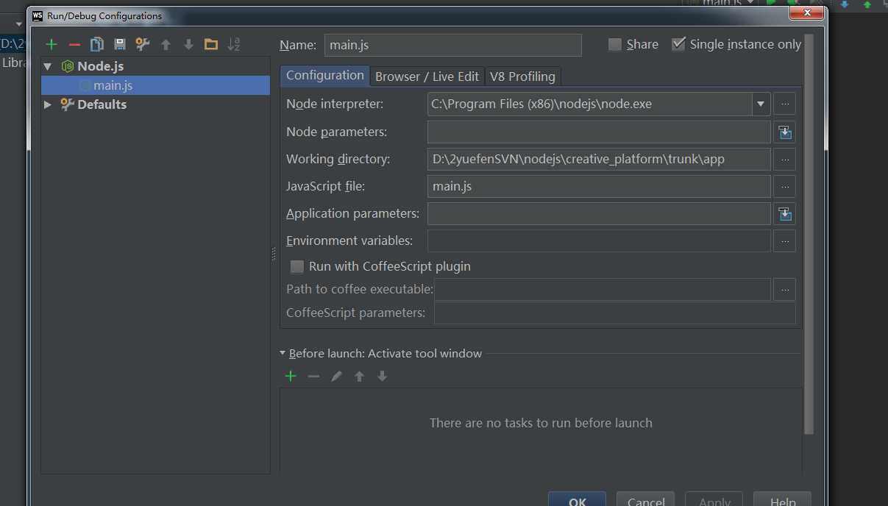The image size is (888, 506).
Task: Open Help for this dialog
Action: 783,500
